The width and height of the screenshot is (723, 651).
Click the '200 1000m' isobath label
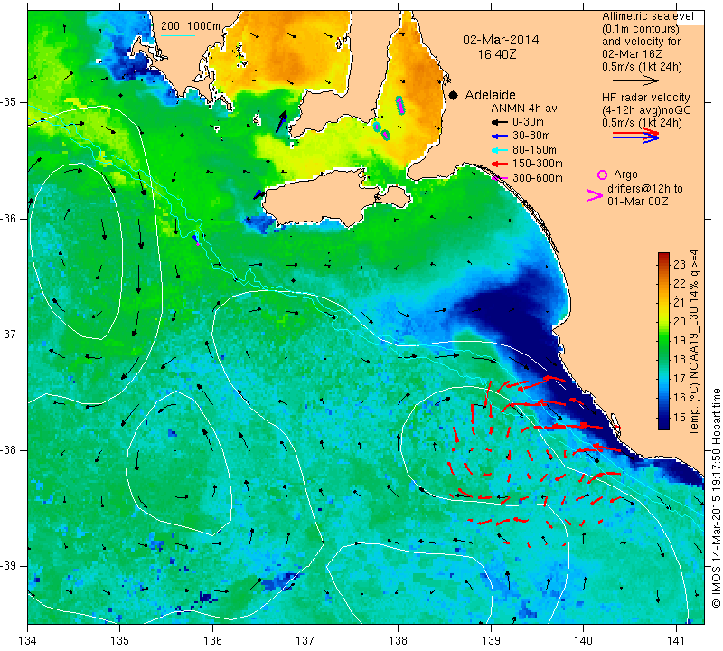point(191,26)
